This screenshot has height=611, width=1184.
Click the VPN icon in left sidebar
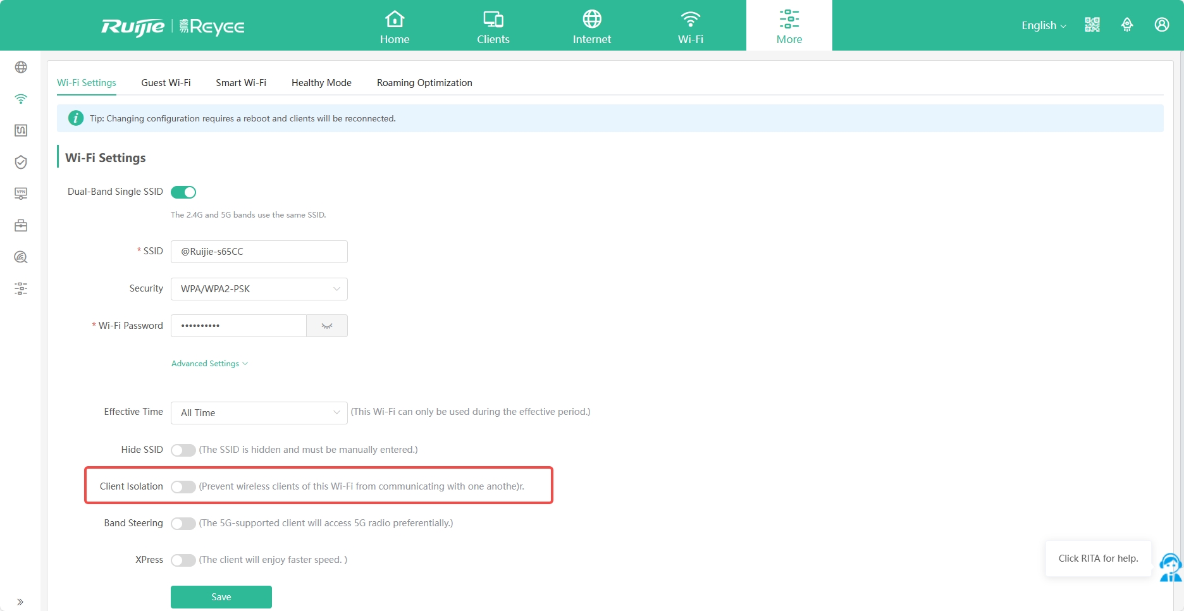click(21, 194)
